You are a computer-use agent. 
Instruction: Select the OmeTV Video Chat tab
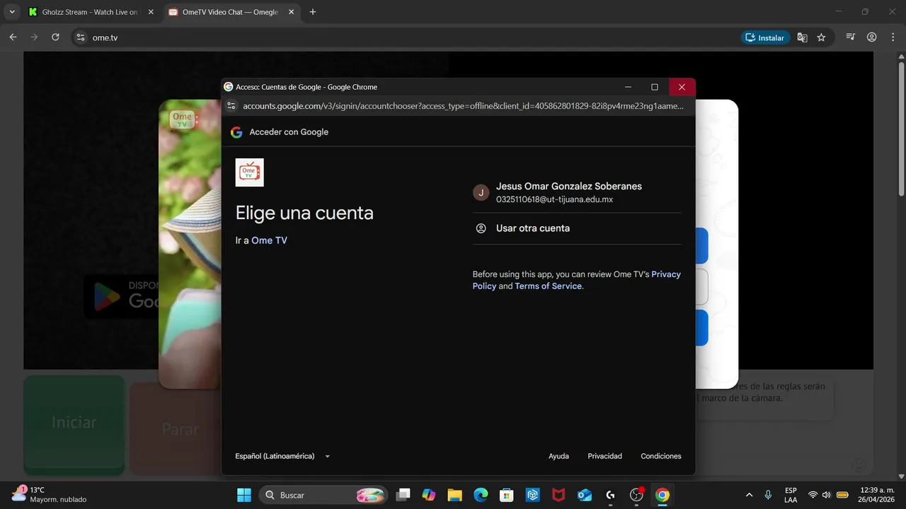(230, 12)
